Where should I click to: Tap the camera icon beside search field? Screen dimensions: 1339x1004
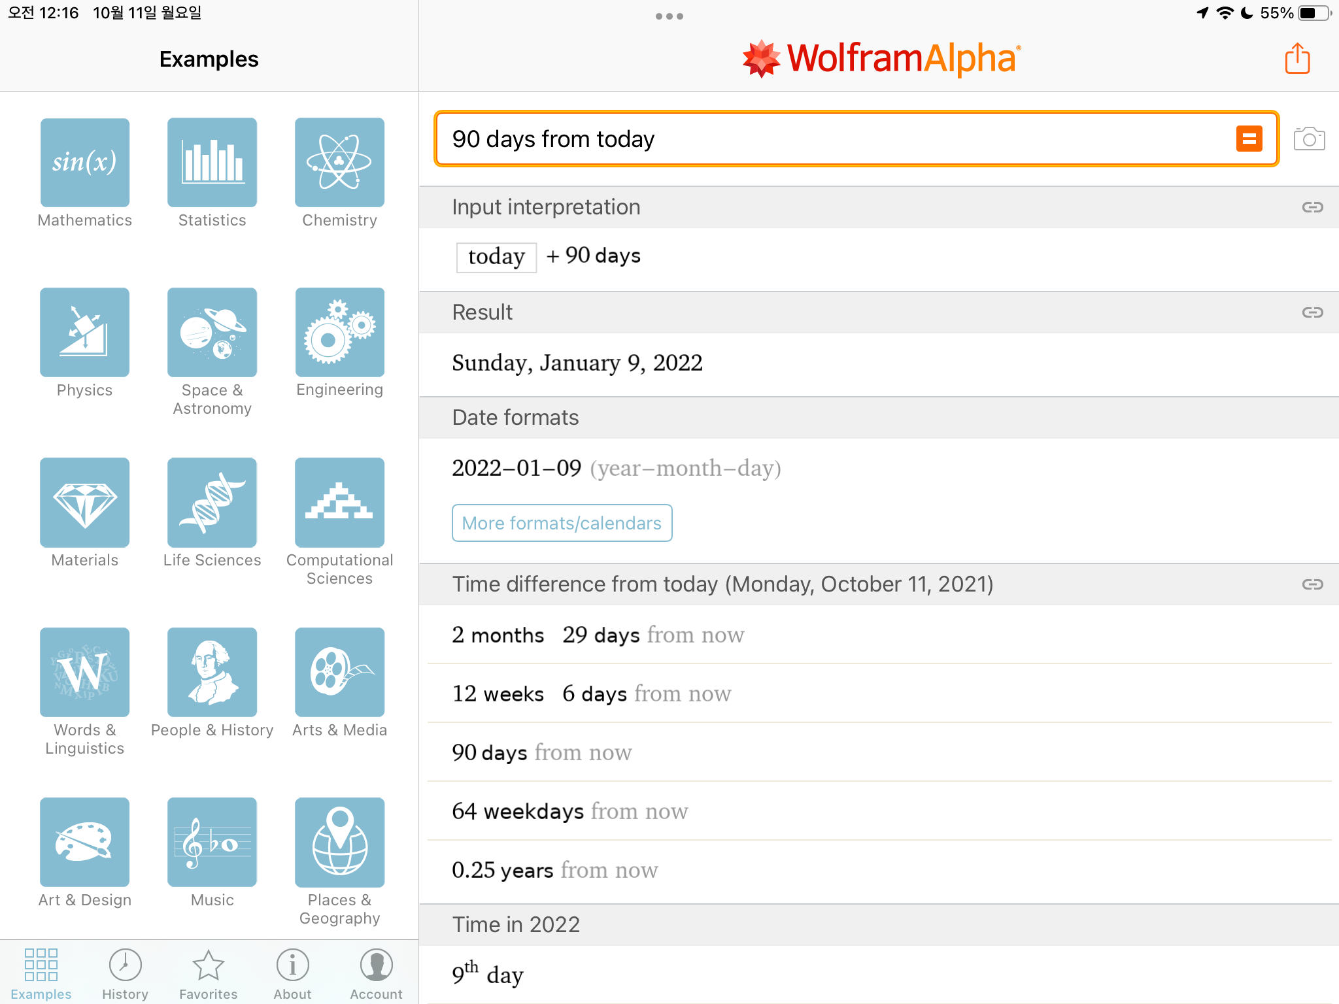1309,139
